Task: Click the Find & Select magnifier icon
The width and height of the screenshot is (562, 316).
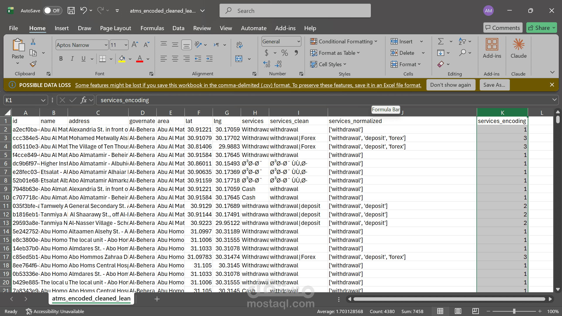Action: tap(463, 53)
